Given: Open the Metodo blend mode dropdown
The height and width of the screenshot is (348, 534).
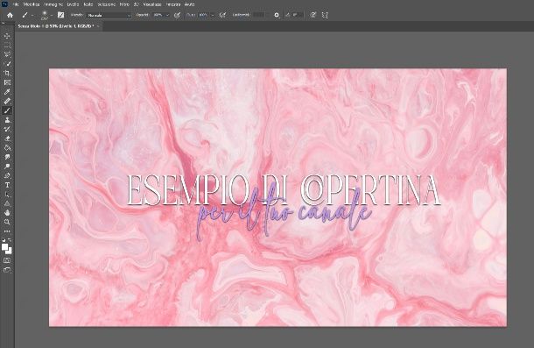Looking at the screenshot, I should pyautogui.click(x=109, y=16).
